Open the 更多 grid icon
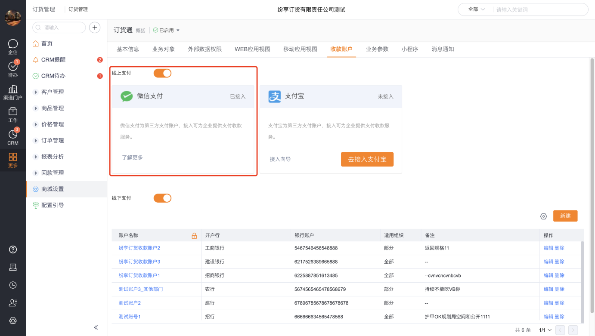 pos(13,157)
